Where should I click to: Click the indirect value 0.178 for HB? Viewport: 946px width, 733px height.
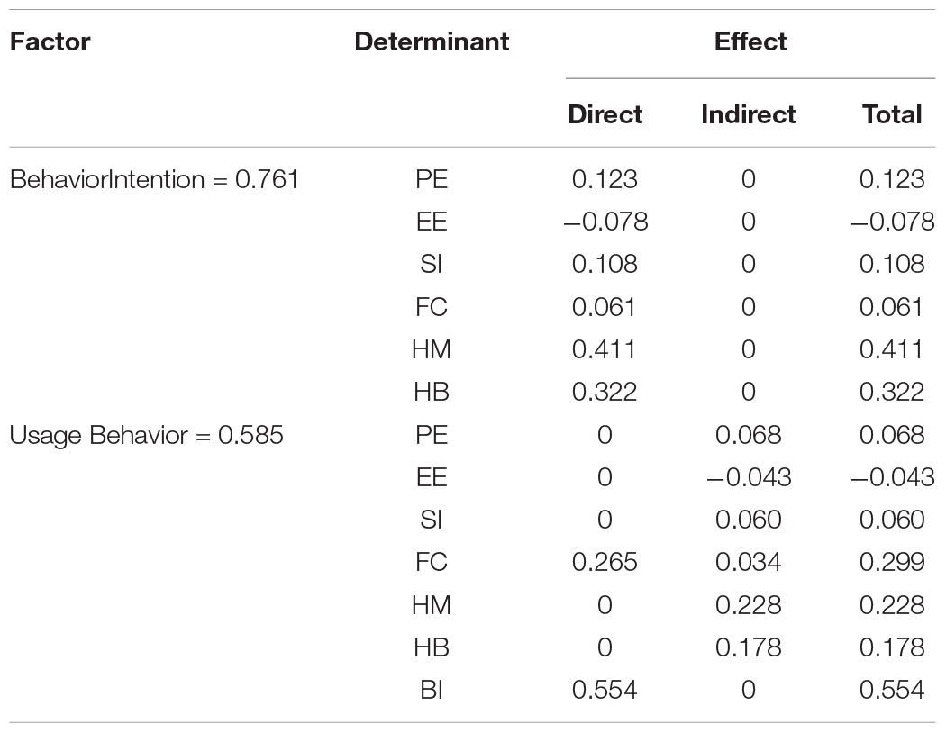coord(748,647)
